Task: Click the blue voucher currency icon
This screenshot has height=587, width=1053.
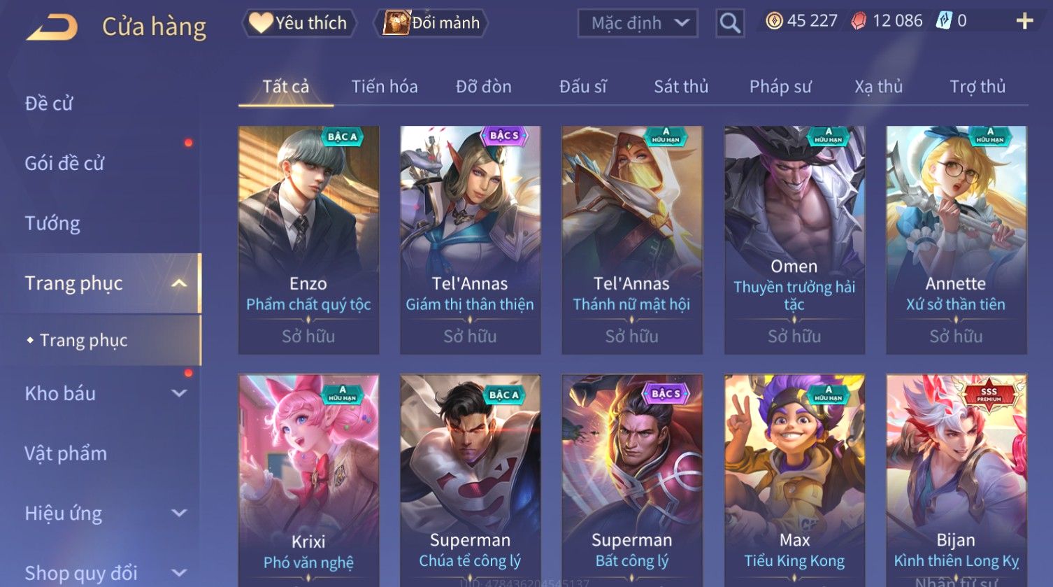Action: (x=944, y=20)
